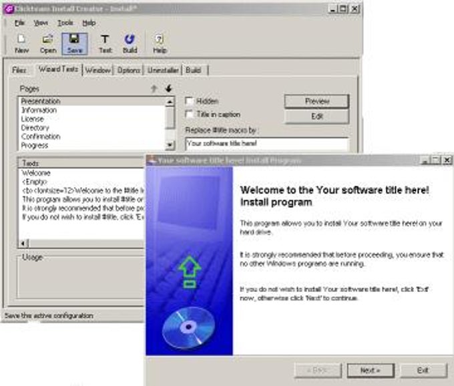454x386 pixels.
Task: Click the Pages list scroll down arrow
Action: point(170,144)
